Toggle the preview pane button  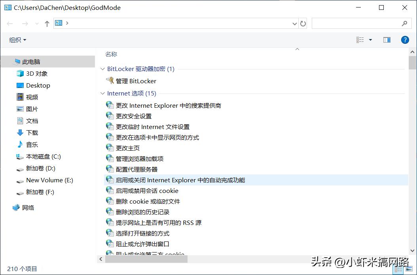pyautogui.click(x=387, y=39)
